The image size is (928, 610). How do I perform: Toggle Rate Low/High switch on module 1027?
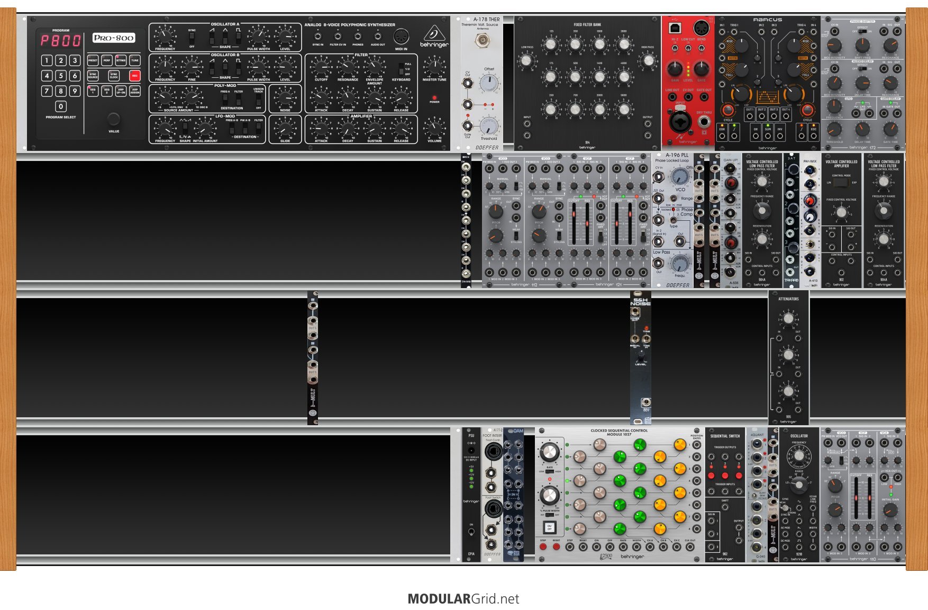click(549, 471)
